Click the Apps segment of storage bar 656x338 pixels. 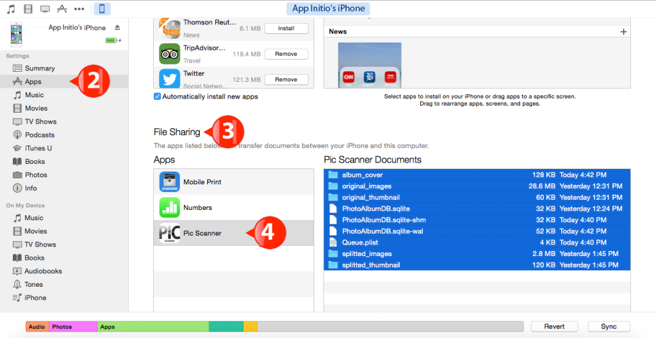click(153, 326)
